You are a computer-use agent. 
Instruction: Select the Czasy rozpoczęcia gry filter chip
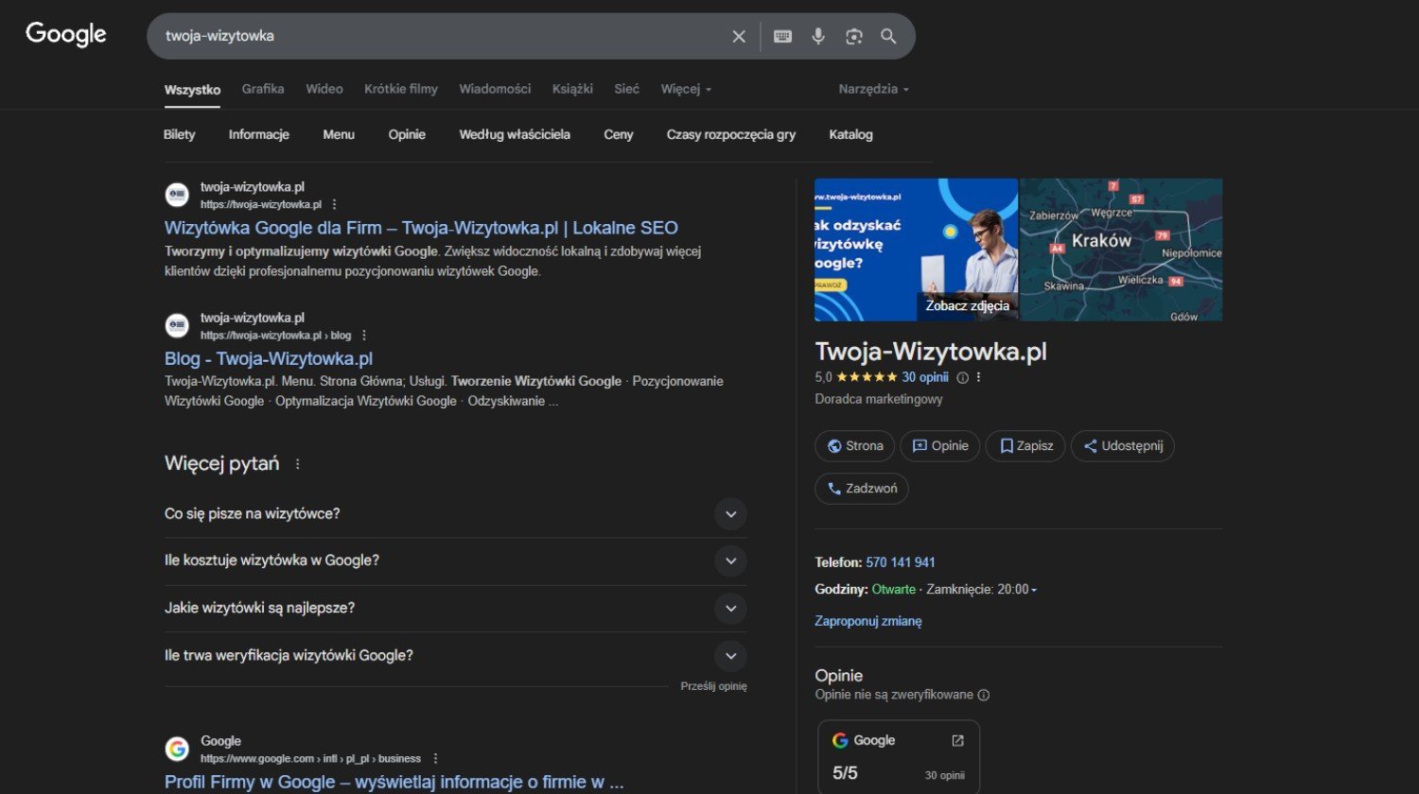click(731, 134)
